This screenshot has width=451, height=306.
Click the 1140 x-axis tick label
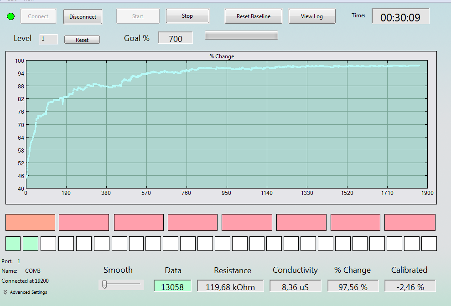pyautogui.click(x=266, y=193)
